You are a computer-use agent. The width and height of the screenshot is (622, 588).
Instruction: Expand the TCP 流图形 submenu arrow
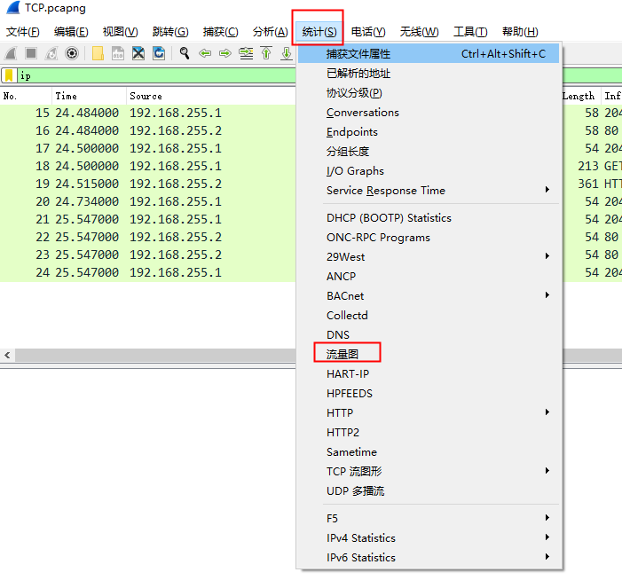(x=547, y=471)
